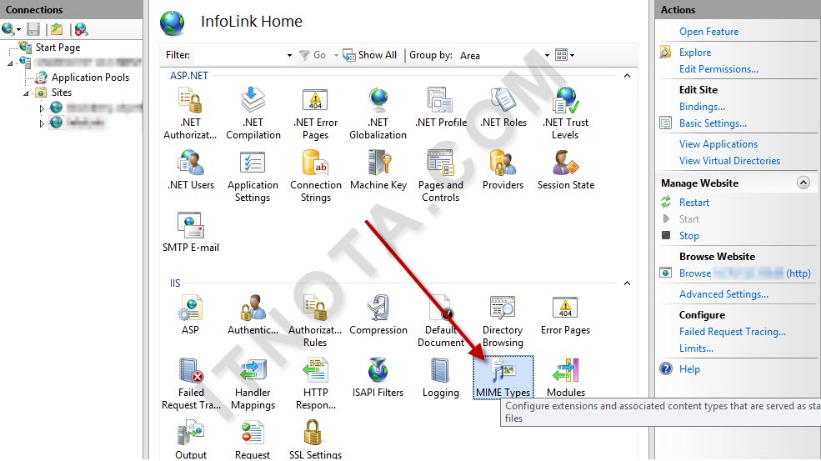The image size is (821, 461).
Task: Click the Up folder icon in Connections toolbar
Action: [x=57, y=29]
